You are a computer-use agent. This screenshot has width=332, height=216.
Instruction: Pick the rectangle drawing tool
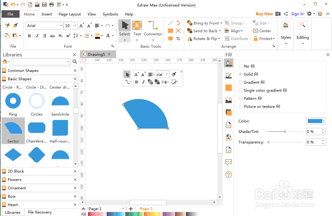(170, 31)
